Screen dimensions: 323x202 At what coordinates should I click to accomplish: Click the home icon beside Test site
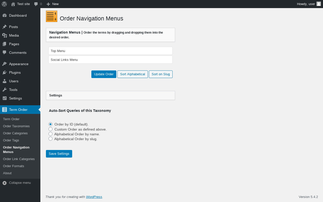(x=13, y=4)
